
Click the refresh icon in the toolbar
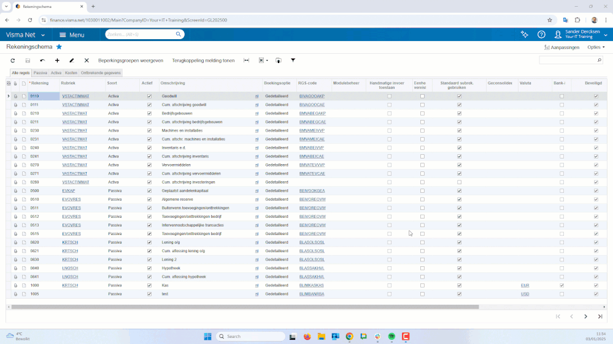pyautogui.click(x=12, y=61)
